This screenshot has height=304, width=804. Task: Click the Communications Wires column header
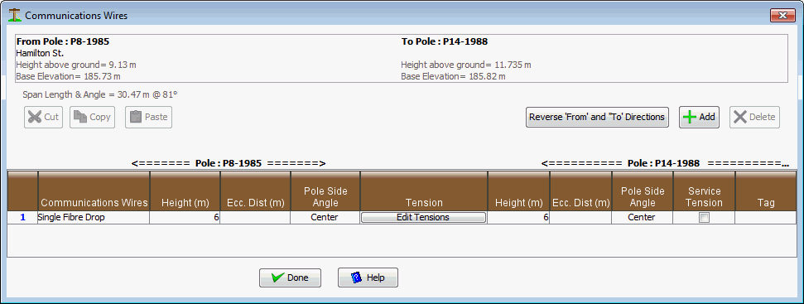coord(94,191)
